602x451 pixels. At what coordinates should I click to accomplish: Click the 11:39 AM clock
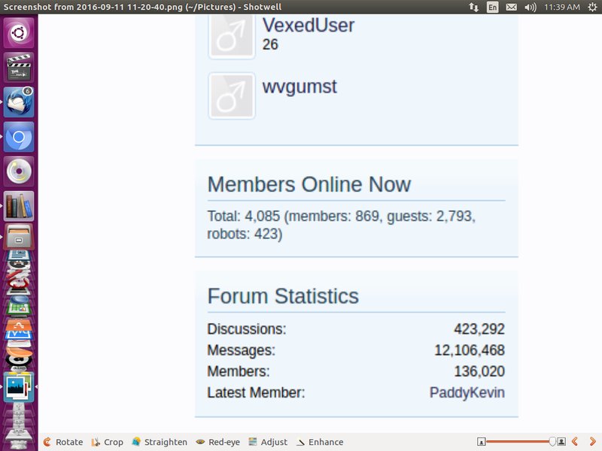[x=562, y=7]
